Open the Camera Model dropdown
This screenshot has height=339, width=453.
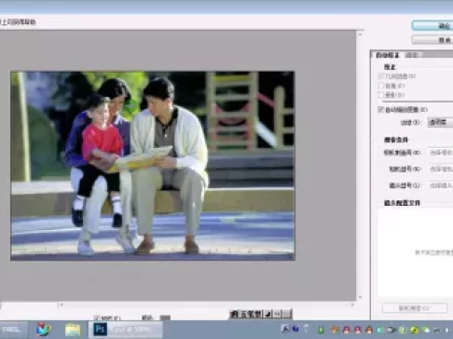click(441, 169)
